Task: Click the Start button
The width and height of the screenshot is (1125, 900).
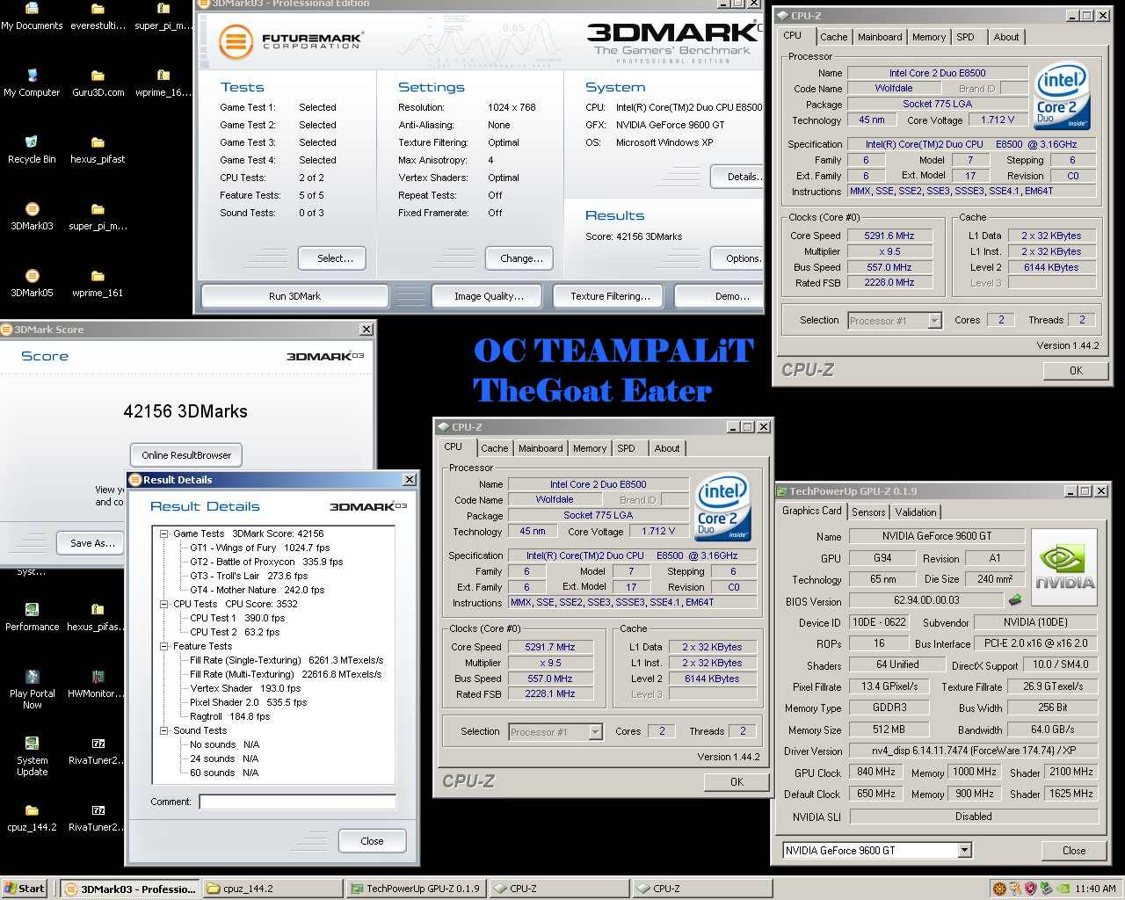Action: click(25, 889)
